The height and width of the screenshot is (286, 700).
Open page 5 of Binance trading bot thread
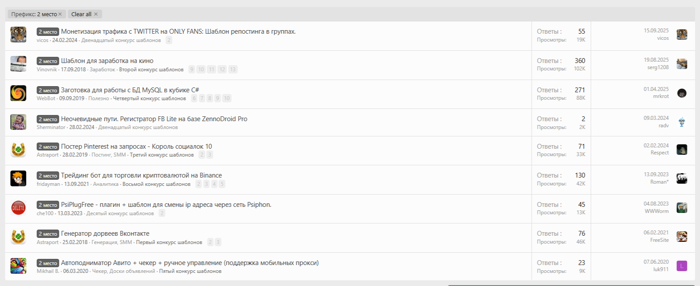pyautogui.click(x=222, y=184)
